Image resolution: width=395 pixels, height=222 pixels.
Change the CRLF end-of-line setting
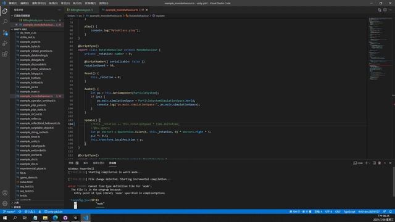[338, 212]
